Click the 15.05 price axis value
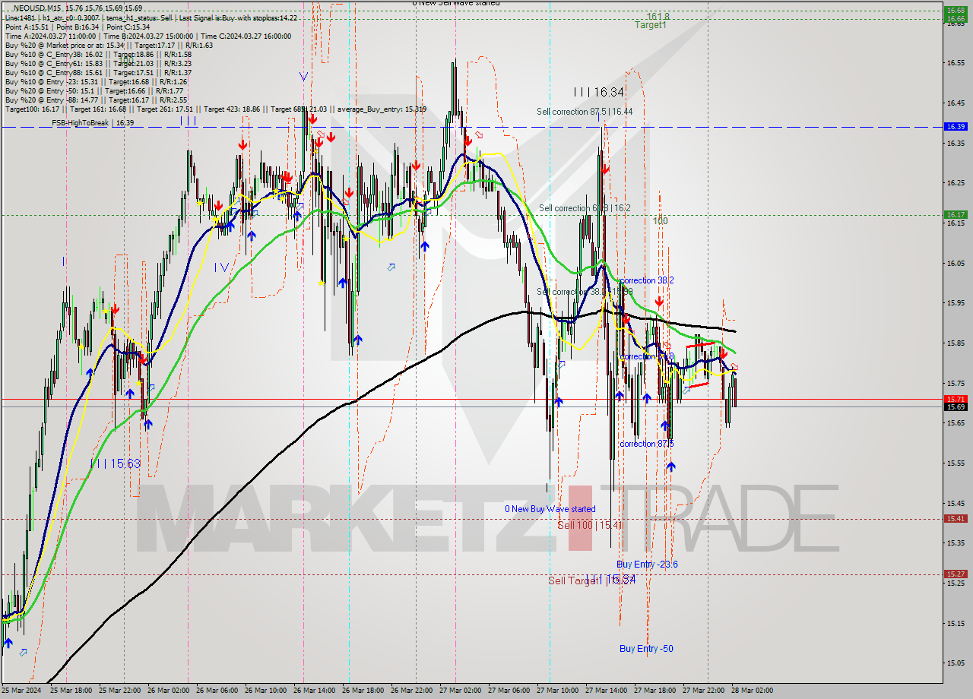 click(x=956, y=663)
